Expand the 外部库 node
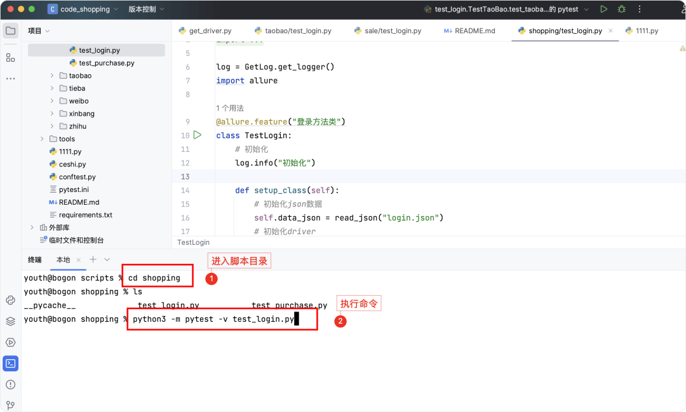The height and width of the screenshot is (412, 686). (x=32, y=228)
